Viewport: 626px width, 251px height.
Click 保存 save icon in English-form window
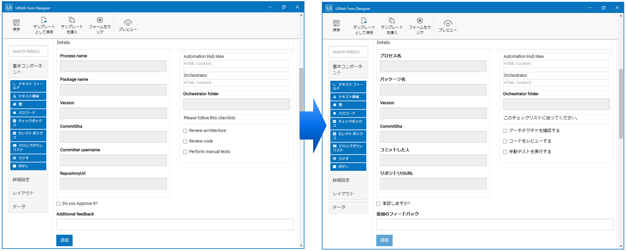click(16, 25)
